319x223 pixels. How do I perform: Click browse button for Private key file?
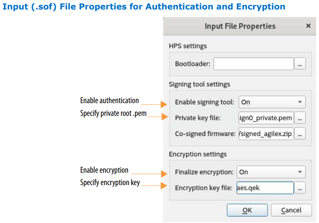pyautogui.click(x=300, y=118)
